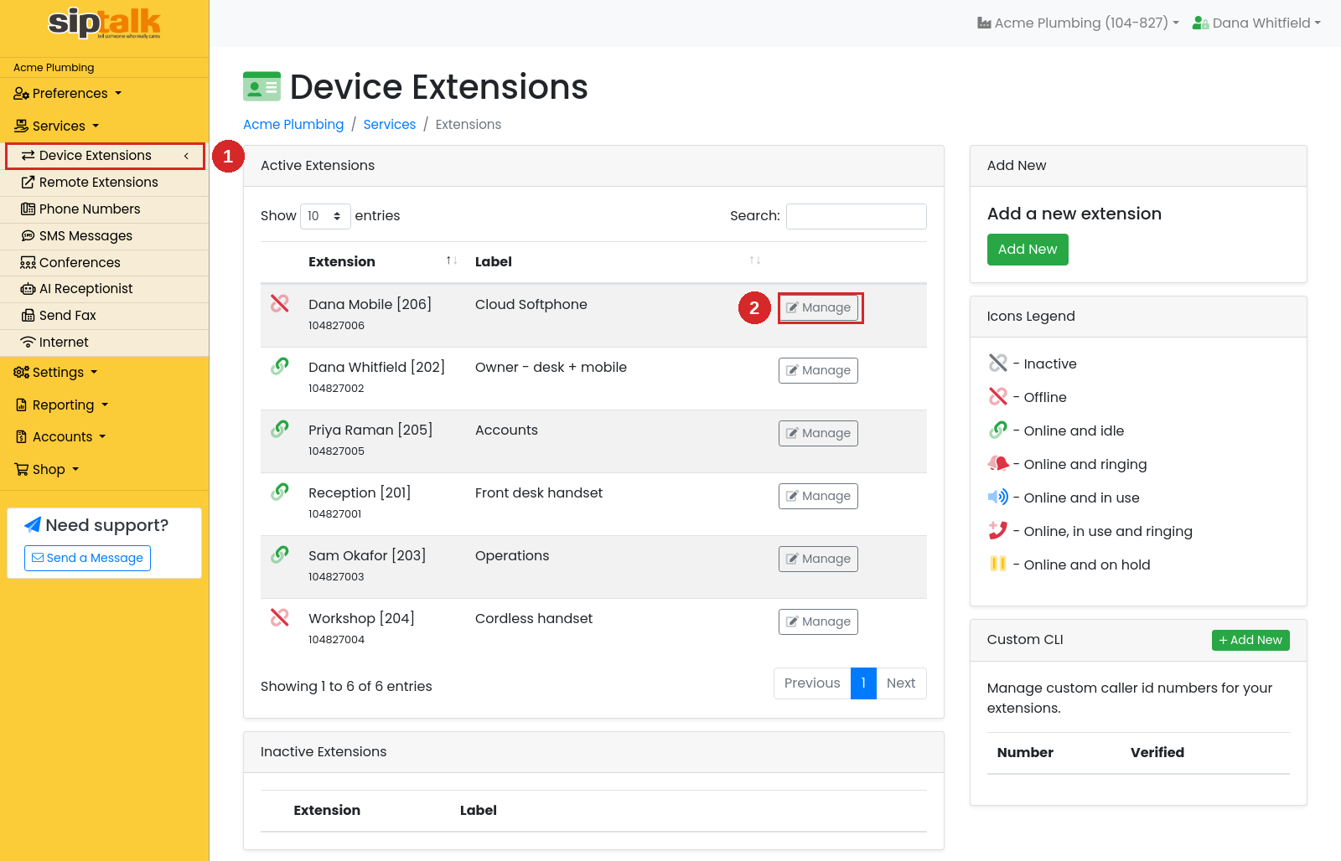This screenshot has width=1341, height=861.
Task: Click Manage for Dana Whitfield [202]
Action: pos(818,370)
